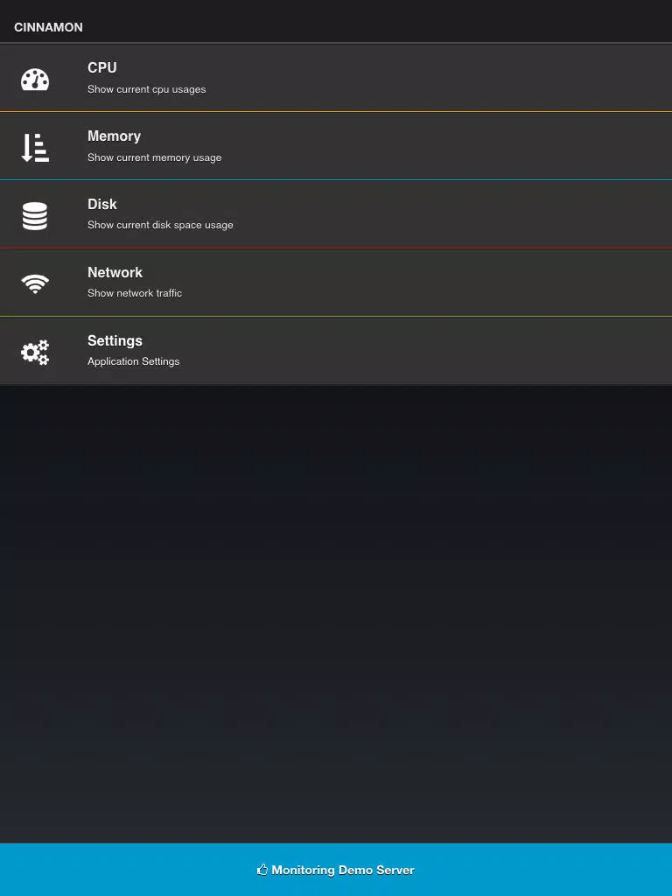Click the CINNAMON header title
672x896 pixels.
coord(49,27)
